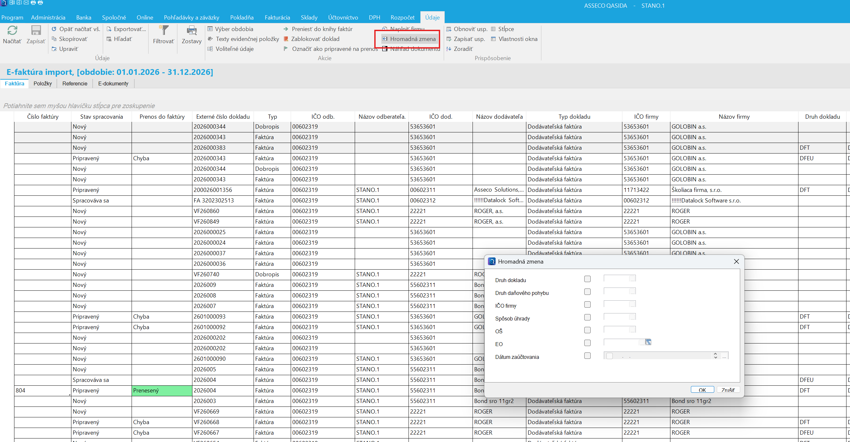Click date spinner arrows in Dátum zaúčtovania
Image resolution: width=850 pixels, height=442 pixels.
click(x=715, y=356)
